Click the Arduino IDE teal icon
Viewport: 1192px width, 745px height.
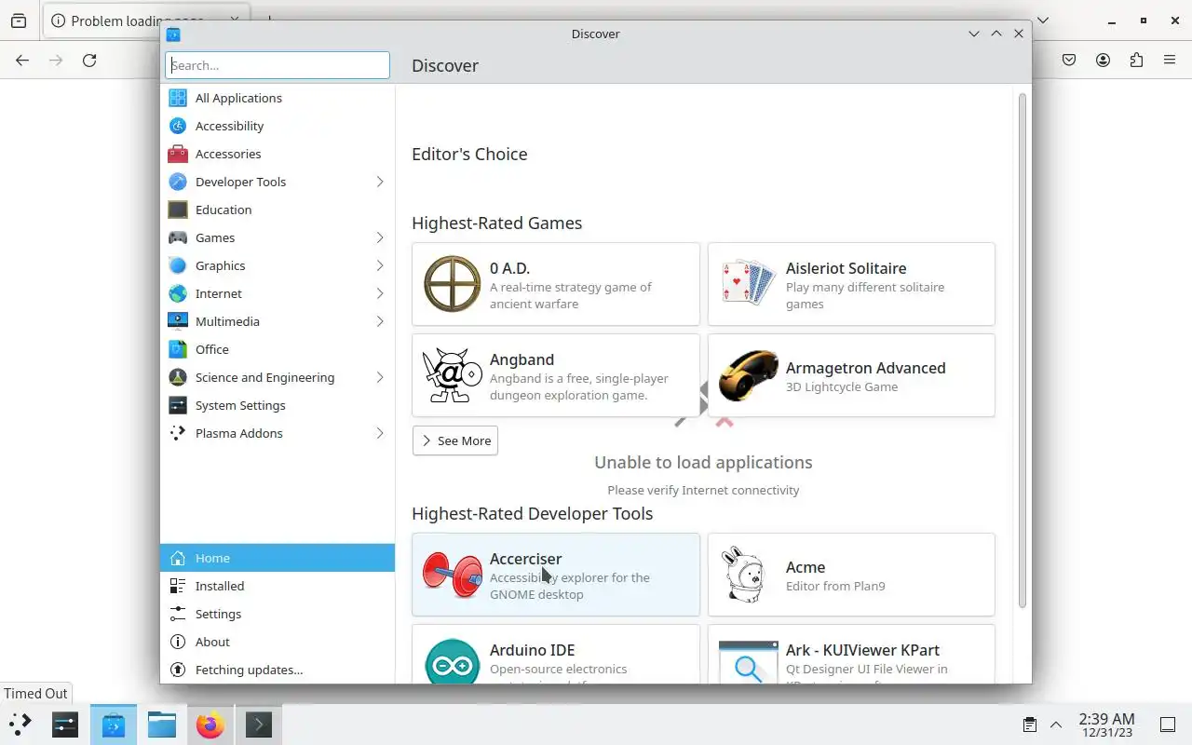(453, 660)
